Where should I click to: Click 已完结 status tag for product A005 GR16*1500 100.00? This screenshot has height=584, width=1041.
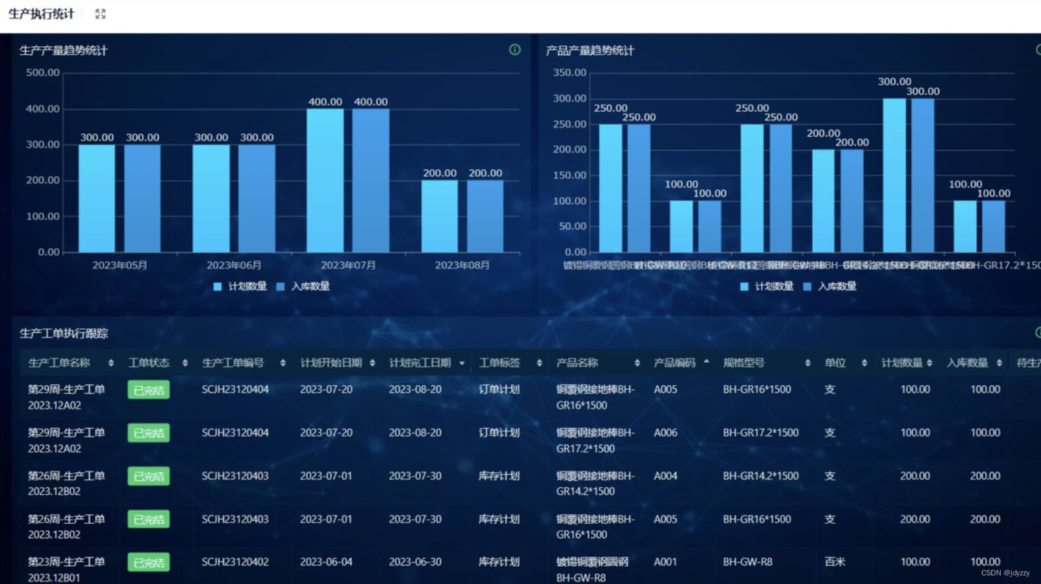pyautogui.click(x=149, y=390)
